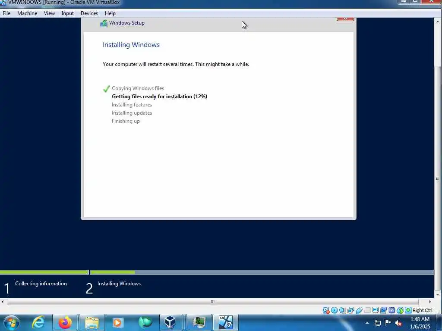Open the Action Center flag icon
442x331 pixels.
388,322
